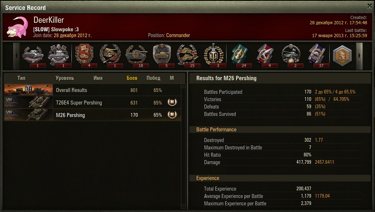Sort vehicle list by Боев column
This screenshot has height=212, width=375.
132,78
